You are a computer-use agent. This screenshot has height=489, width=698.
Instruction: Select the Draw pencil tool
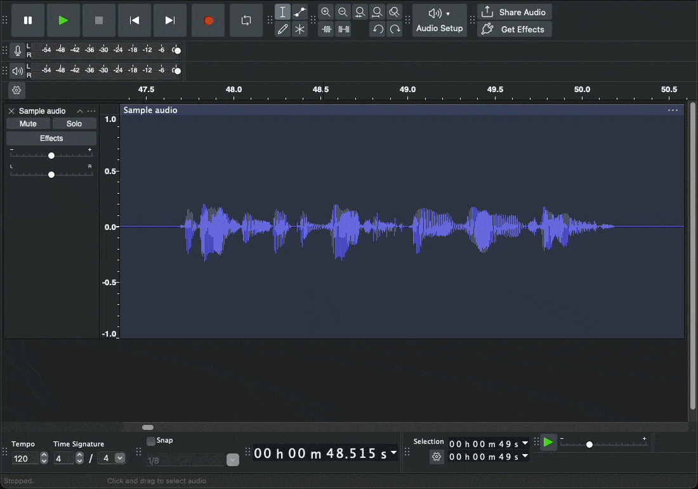tap(283, 29)
